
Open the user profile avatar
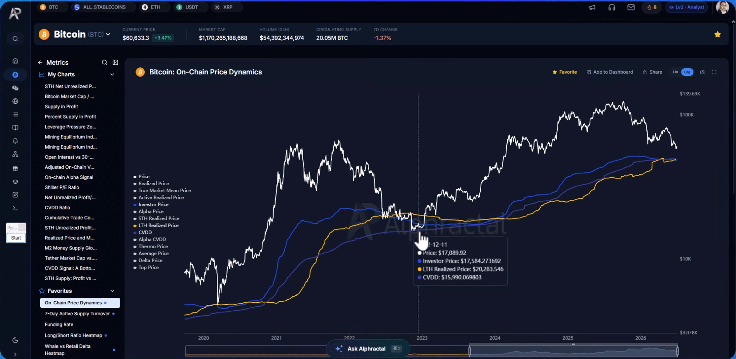(722, 7)
